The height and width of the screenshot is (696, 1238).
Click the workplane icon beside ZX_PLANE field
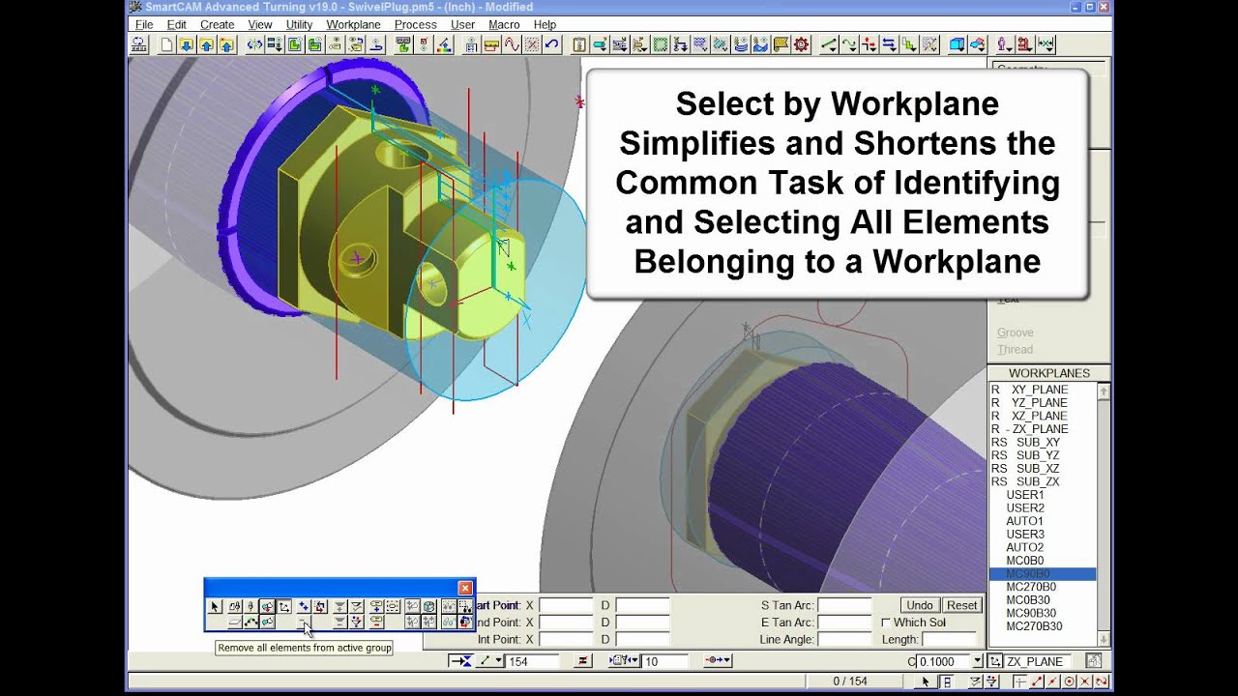coord(994,661)
